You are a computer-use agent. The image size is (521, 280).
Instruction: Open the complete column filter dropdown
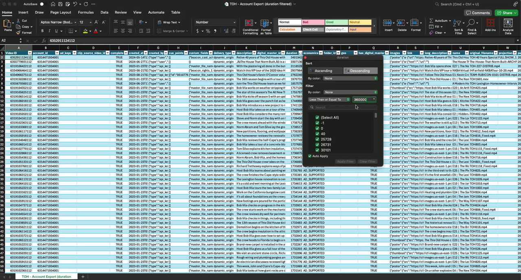(x=125, y=53)
